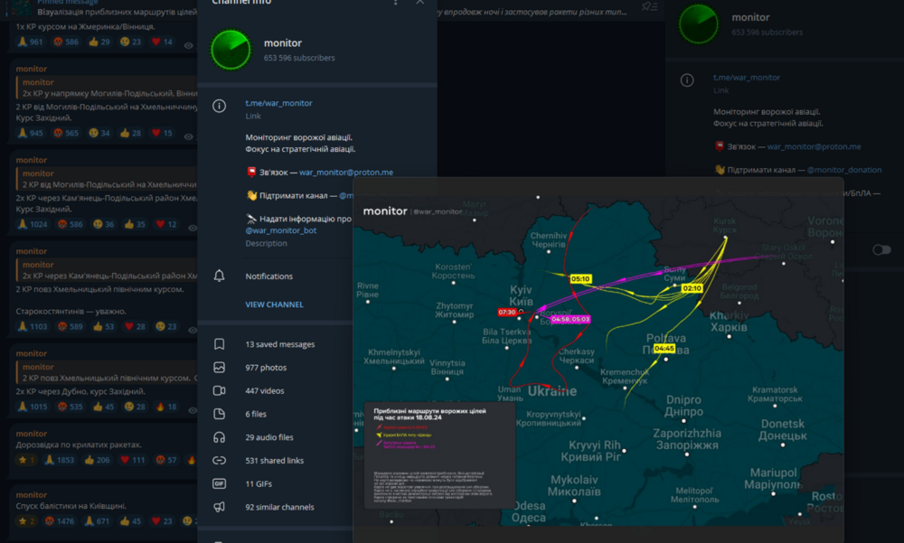This screenshot has height=543, width=904.
Task: Click the bell icon next to Notifications
Action: coord(219,276)
